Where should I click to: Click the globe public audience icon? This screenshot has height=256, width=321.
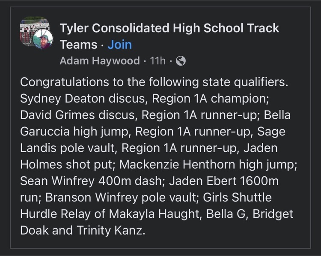[x=181, y=61]
